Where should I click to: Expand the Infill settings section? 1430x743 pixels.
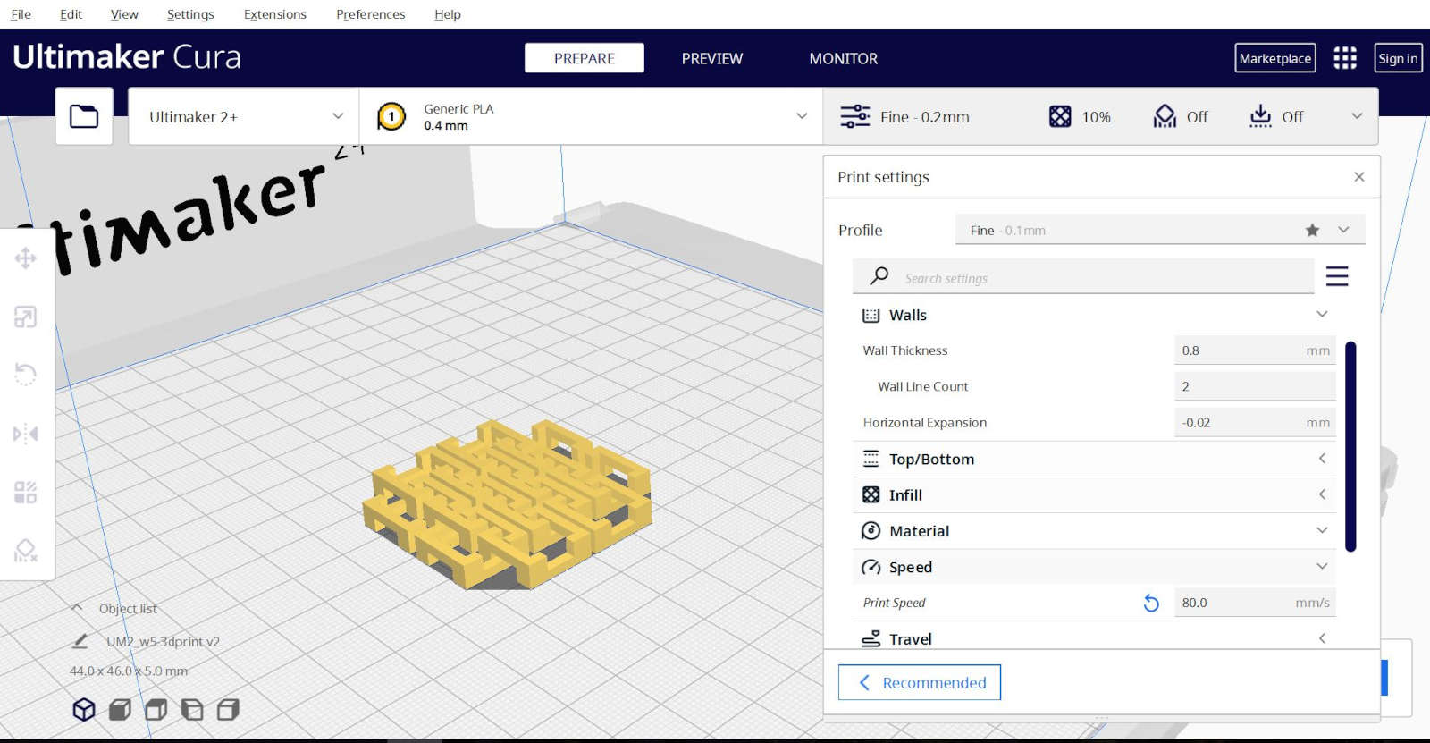pyautogui.click(x=1322, y=494)
